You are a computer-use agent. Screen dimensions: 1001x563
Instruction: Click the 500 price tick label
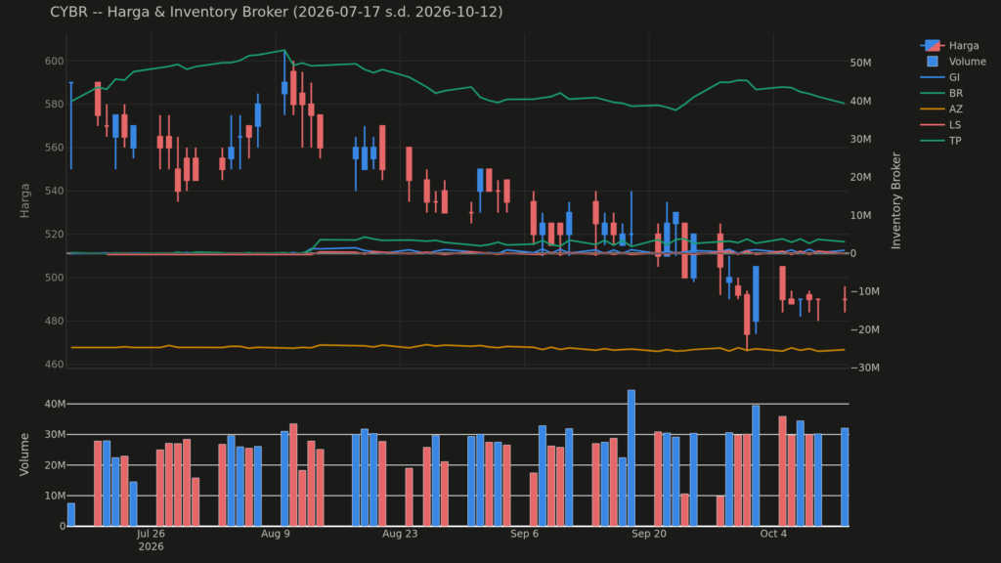pyautogui.click(x=55, y=278)
